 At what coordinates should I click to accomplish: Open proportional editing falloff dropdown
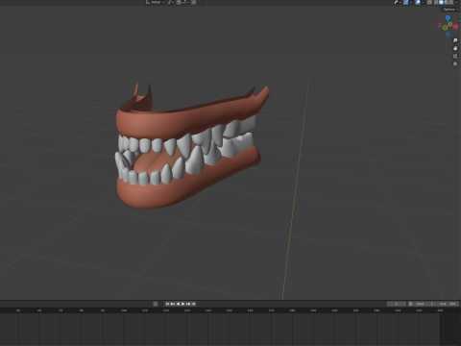pyautogui.click(x=201, y=2)
